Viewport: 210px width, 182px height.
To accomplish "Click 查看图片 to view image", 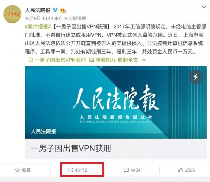I will (106, 60).
